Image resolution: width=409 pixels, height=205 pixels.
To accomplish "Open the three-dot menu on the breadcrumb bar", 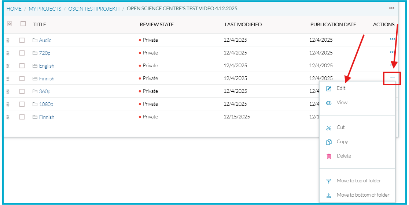I will pos(392,8).
